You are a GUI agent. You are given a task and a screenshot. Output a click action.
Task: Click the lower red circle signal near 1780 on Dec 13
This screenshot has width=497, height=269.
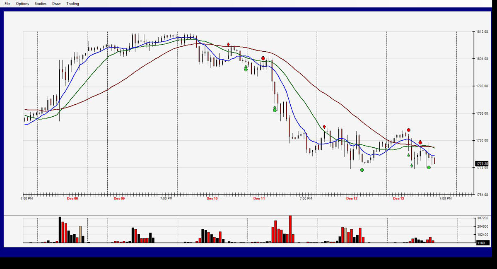pos(420,142)
